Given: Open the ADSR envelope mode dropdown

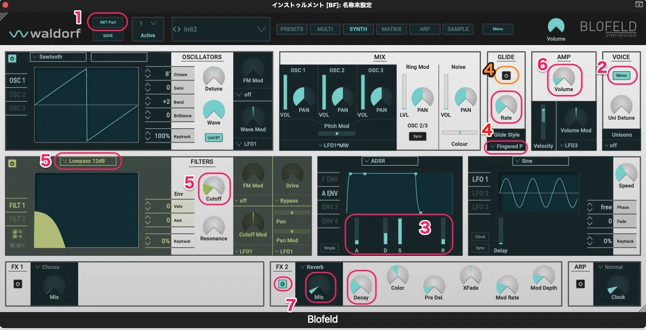Looking at the screenshot, I should click(390, 161).
